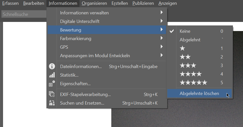243x127 pixels.
Task: Open Dateiinformationen... dialog
Action: click(107, 67)
